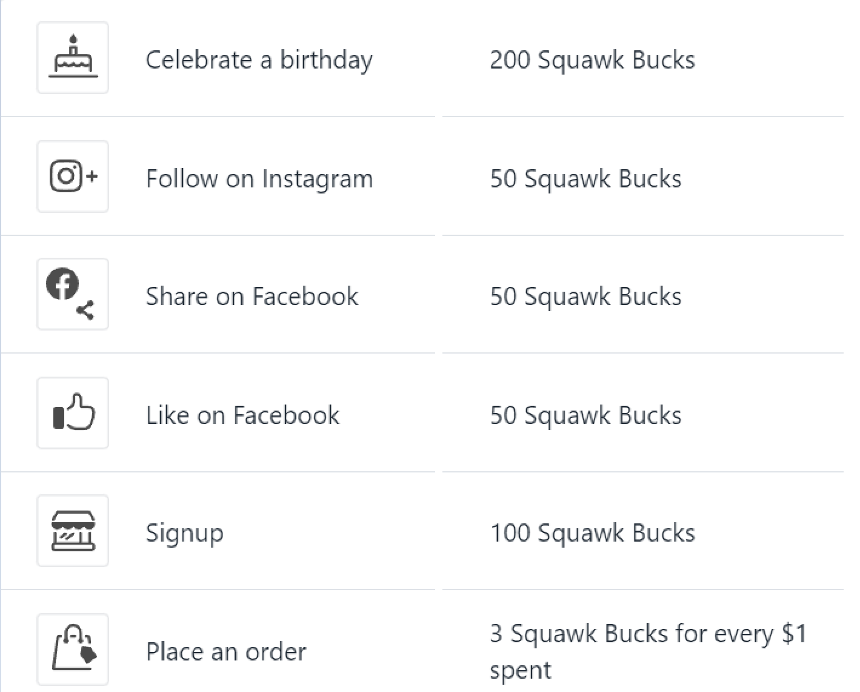Select the Celebrate a birthday text

tap(259, 60)
